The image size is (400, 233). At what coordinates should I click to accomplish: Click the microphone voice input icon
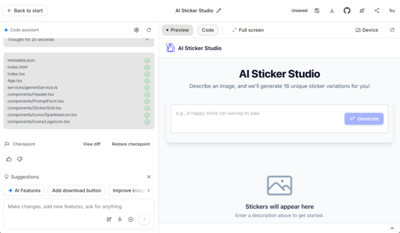(x=119, y=220)
